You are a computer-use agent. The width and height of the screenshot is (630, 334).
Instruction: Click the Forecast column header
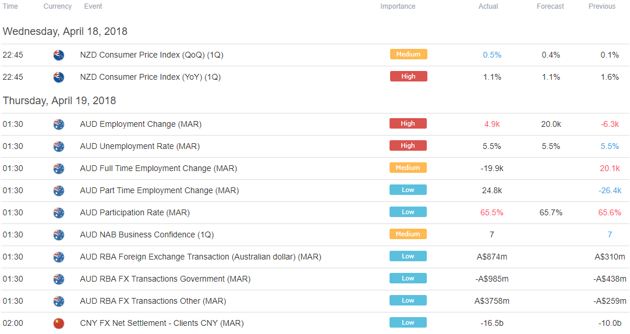[x=550, y=6]
